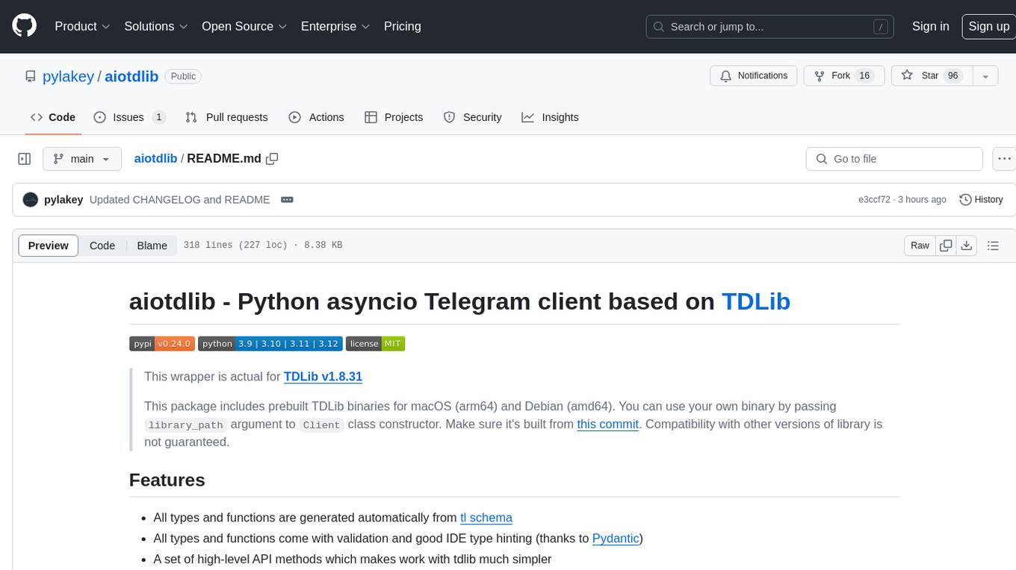Open the Raw file view
The height and width of the screenshot is (570, 1016).
point(920,245)
